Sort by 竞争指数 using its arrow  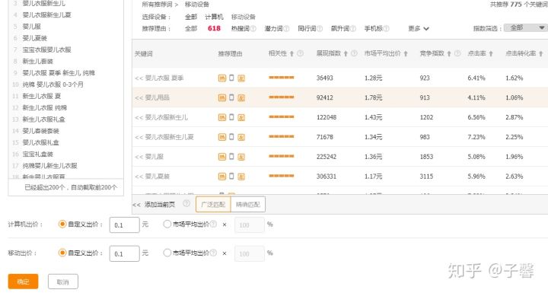(x=449, y=54)
